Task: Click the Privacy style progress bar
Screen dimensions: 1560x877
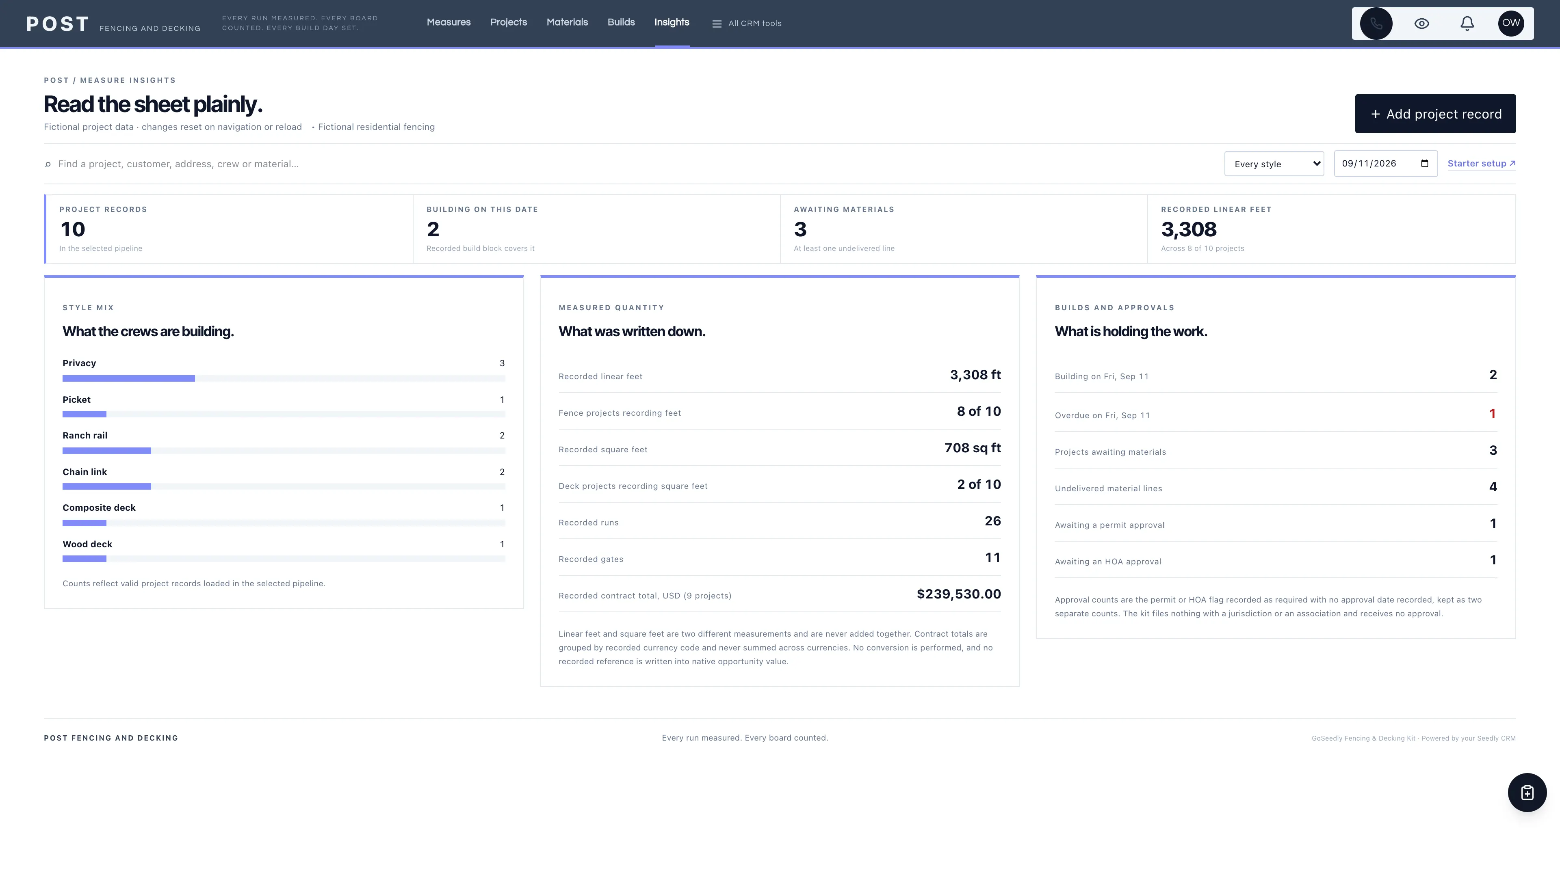Action: (284, 378)
